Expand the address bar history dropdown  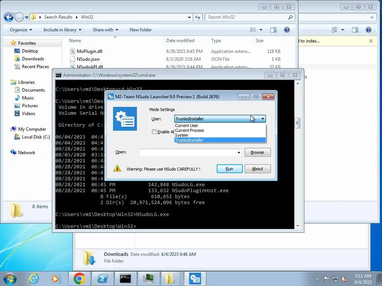pos(189,17)
